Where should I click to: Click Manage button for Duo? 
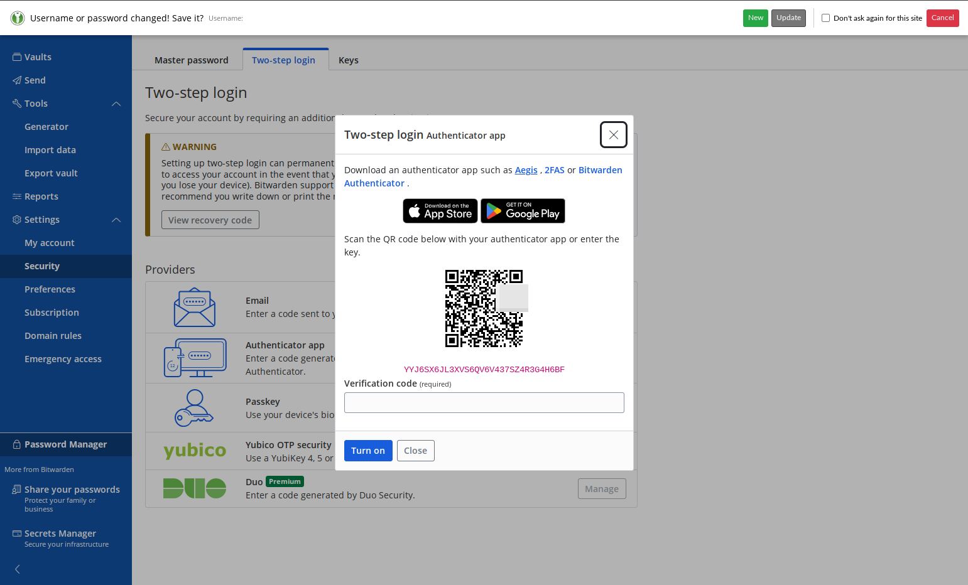point(602,489)
